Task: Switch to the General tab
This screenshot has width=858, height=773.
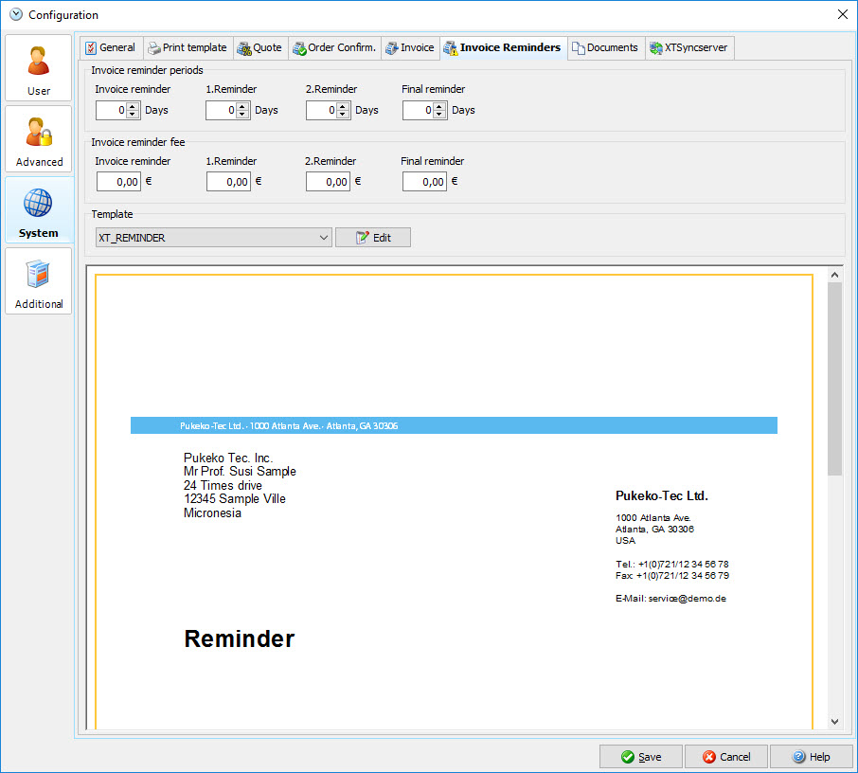Action: 110,47
